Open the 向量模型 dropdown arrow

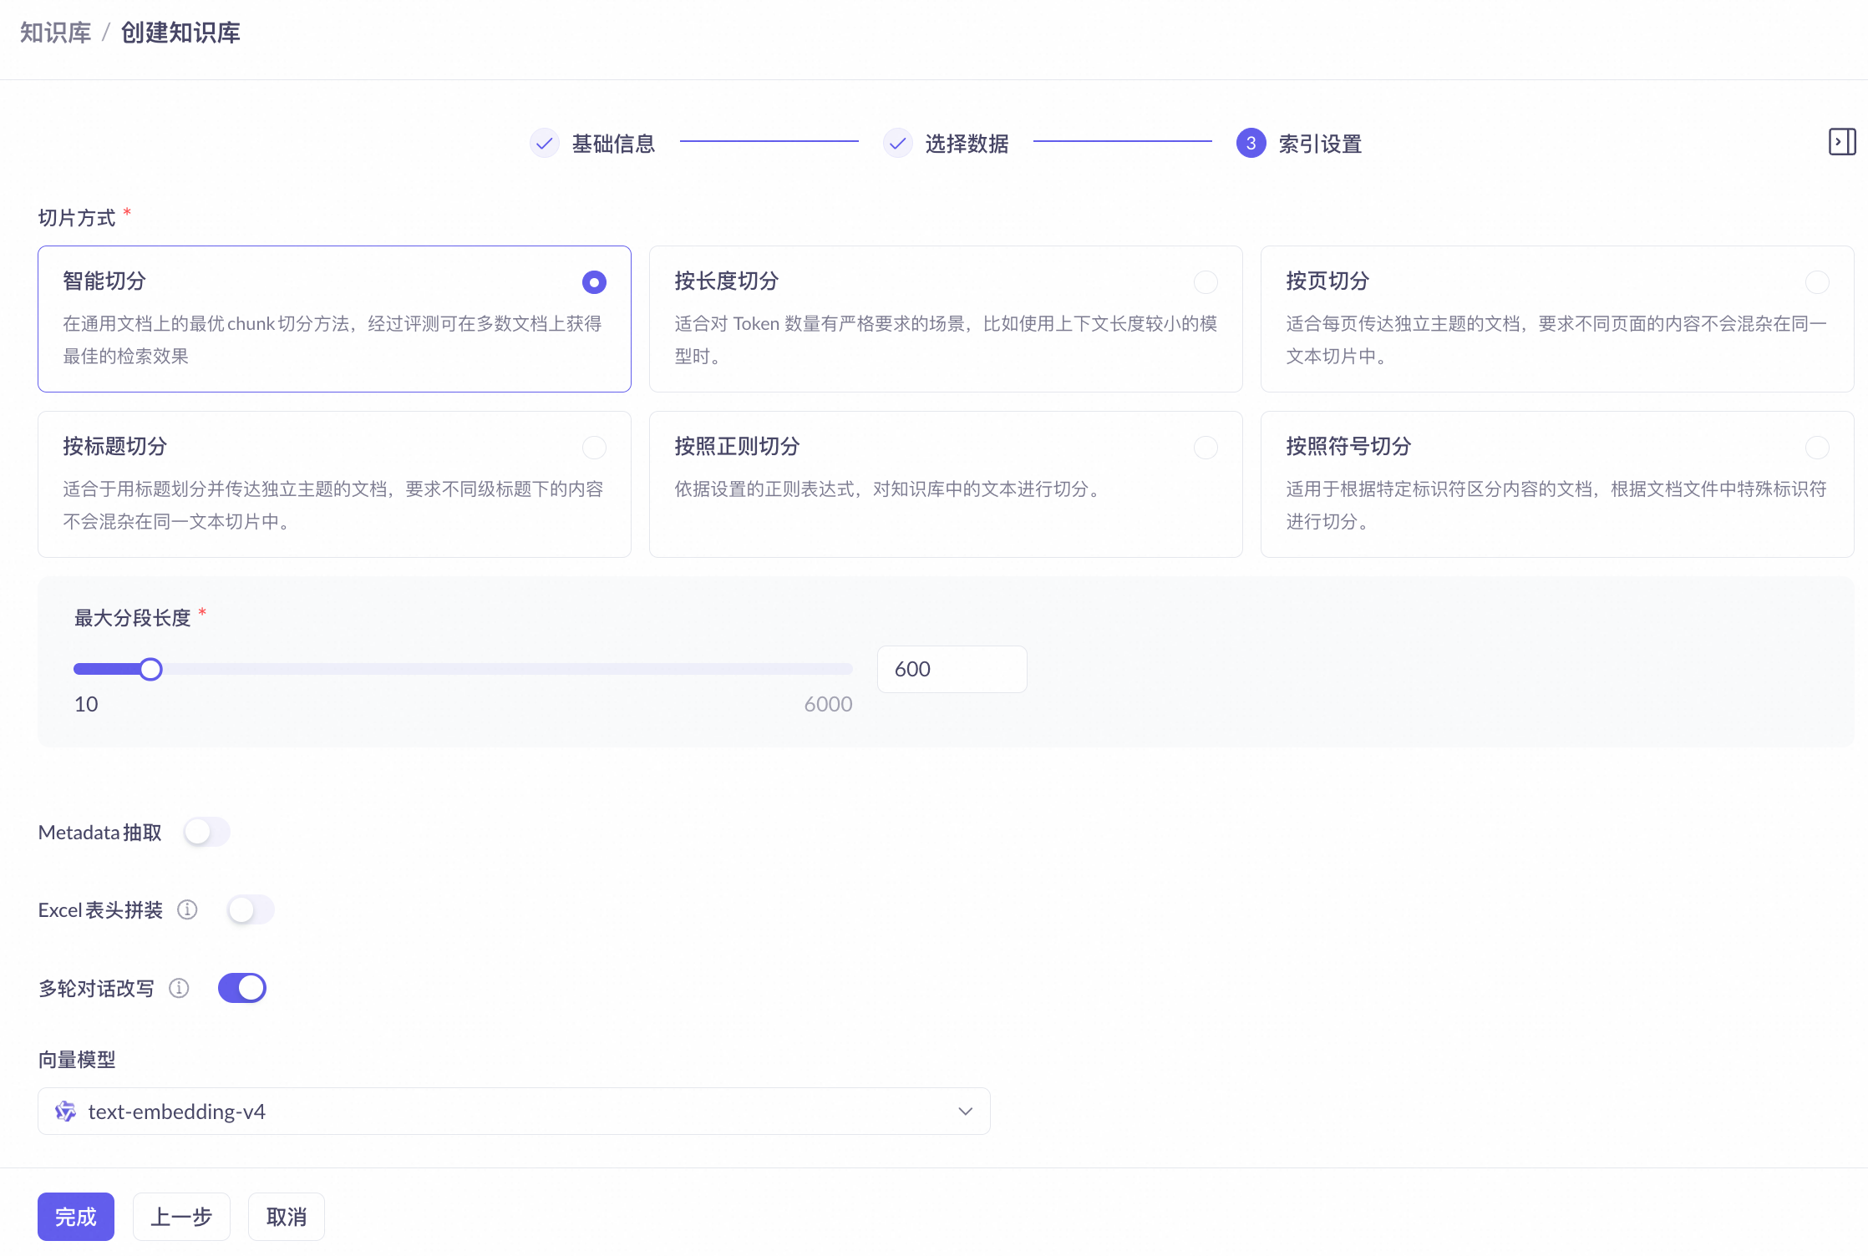(965, 1112)
